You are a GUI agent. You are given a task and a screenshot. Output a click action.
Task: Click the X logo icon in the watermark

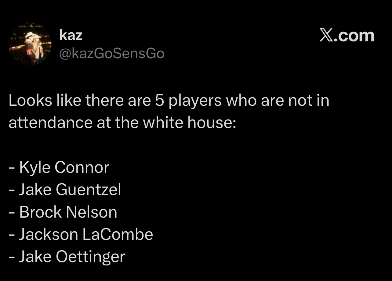pyautogui.click(x=326, y=36)
